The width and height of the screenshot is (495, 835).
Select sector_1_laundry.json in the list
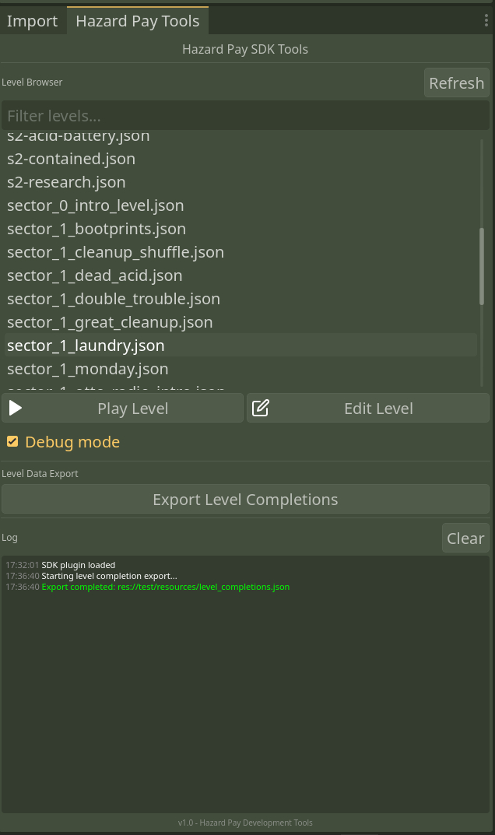coord(86,345)
